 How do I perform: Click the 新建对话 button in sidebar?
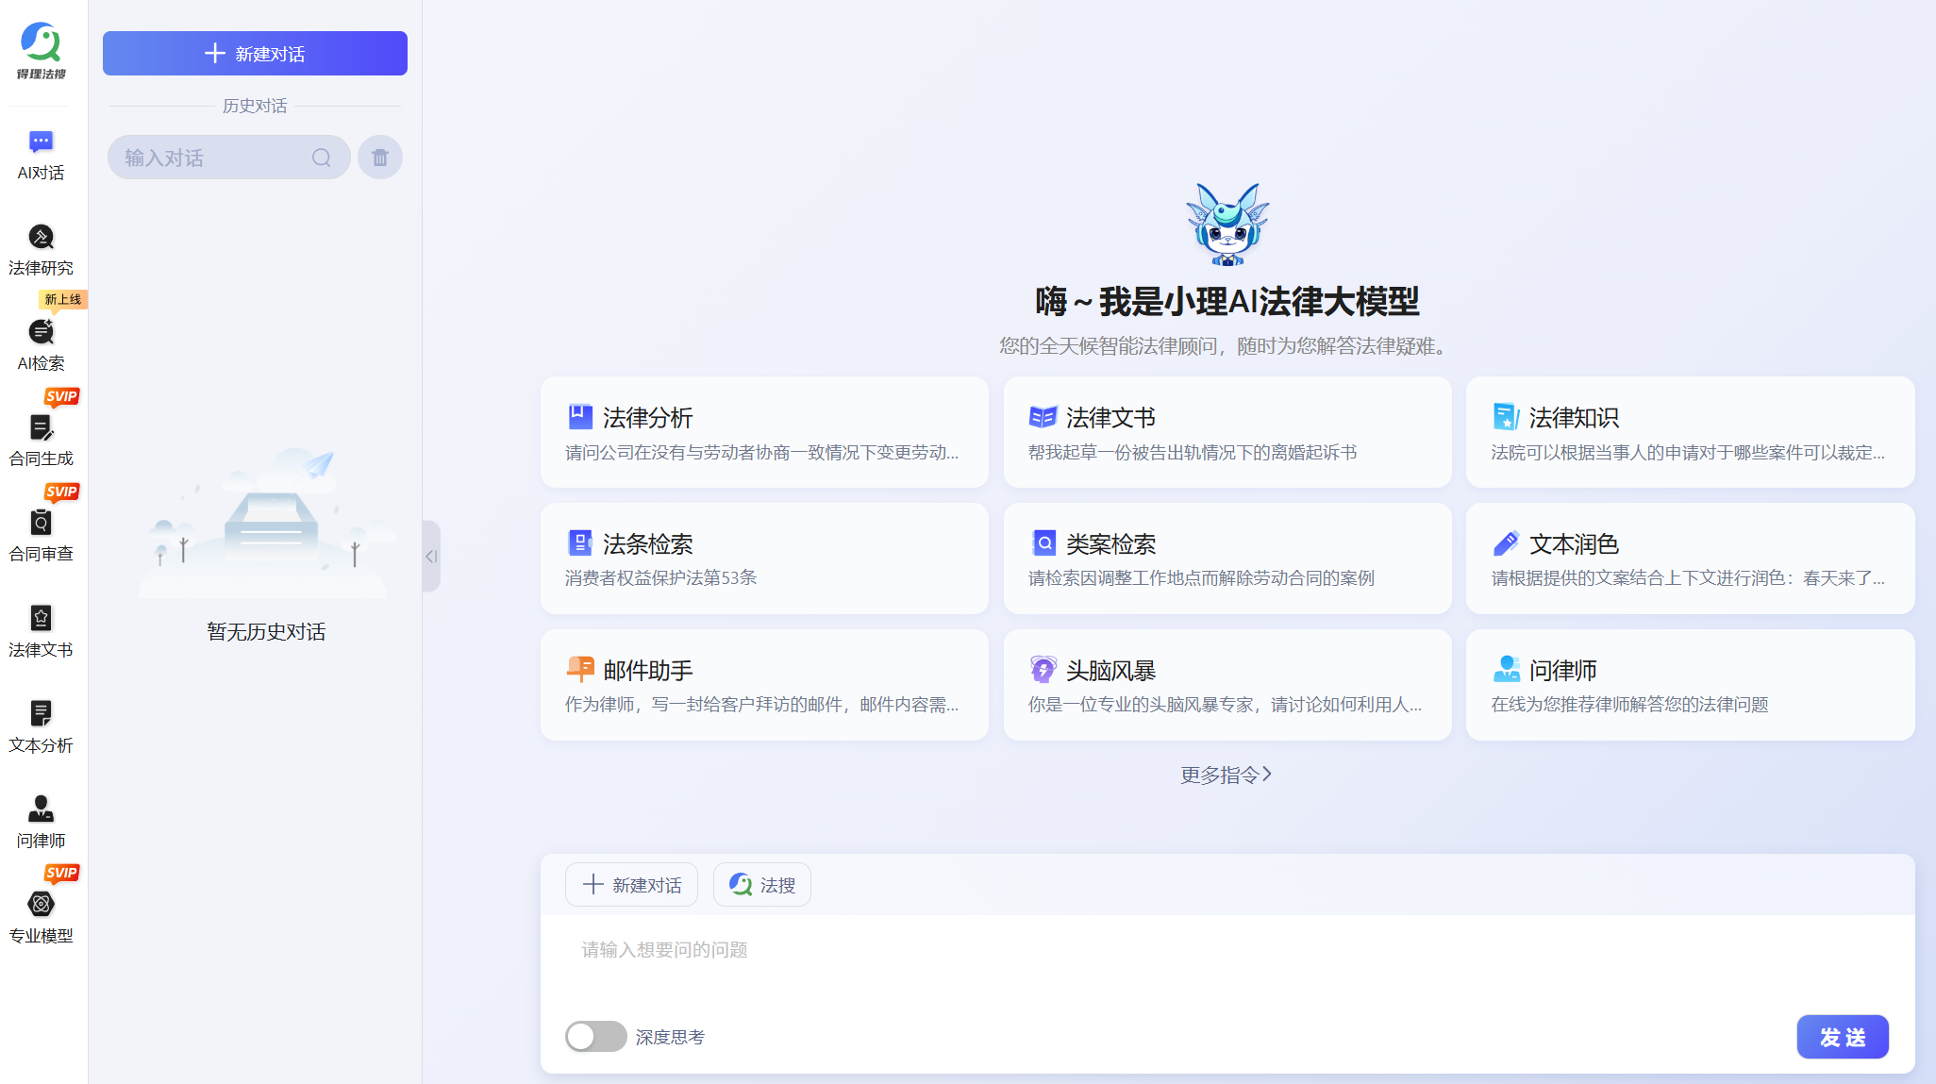[x=255, y=54]
